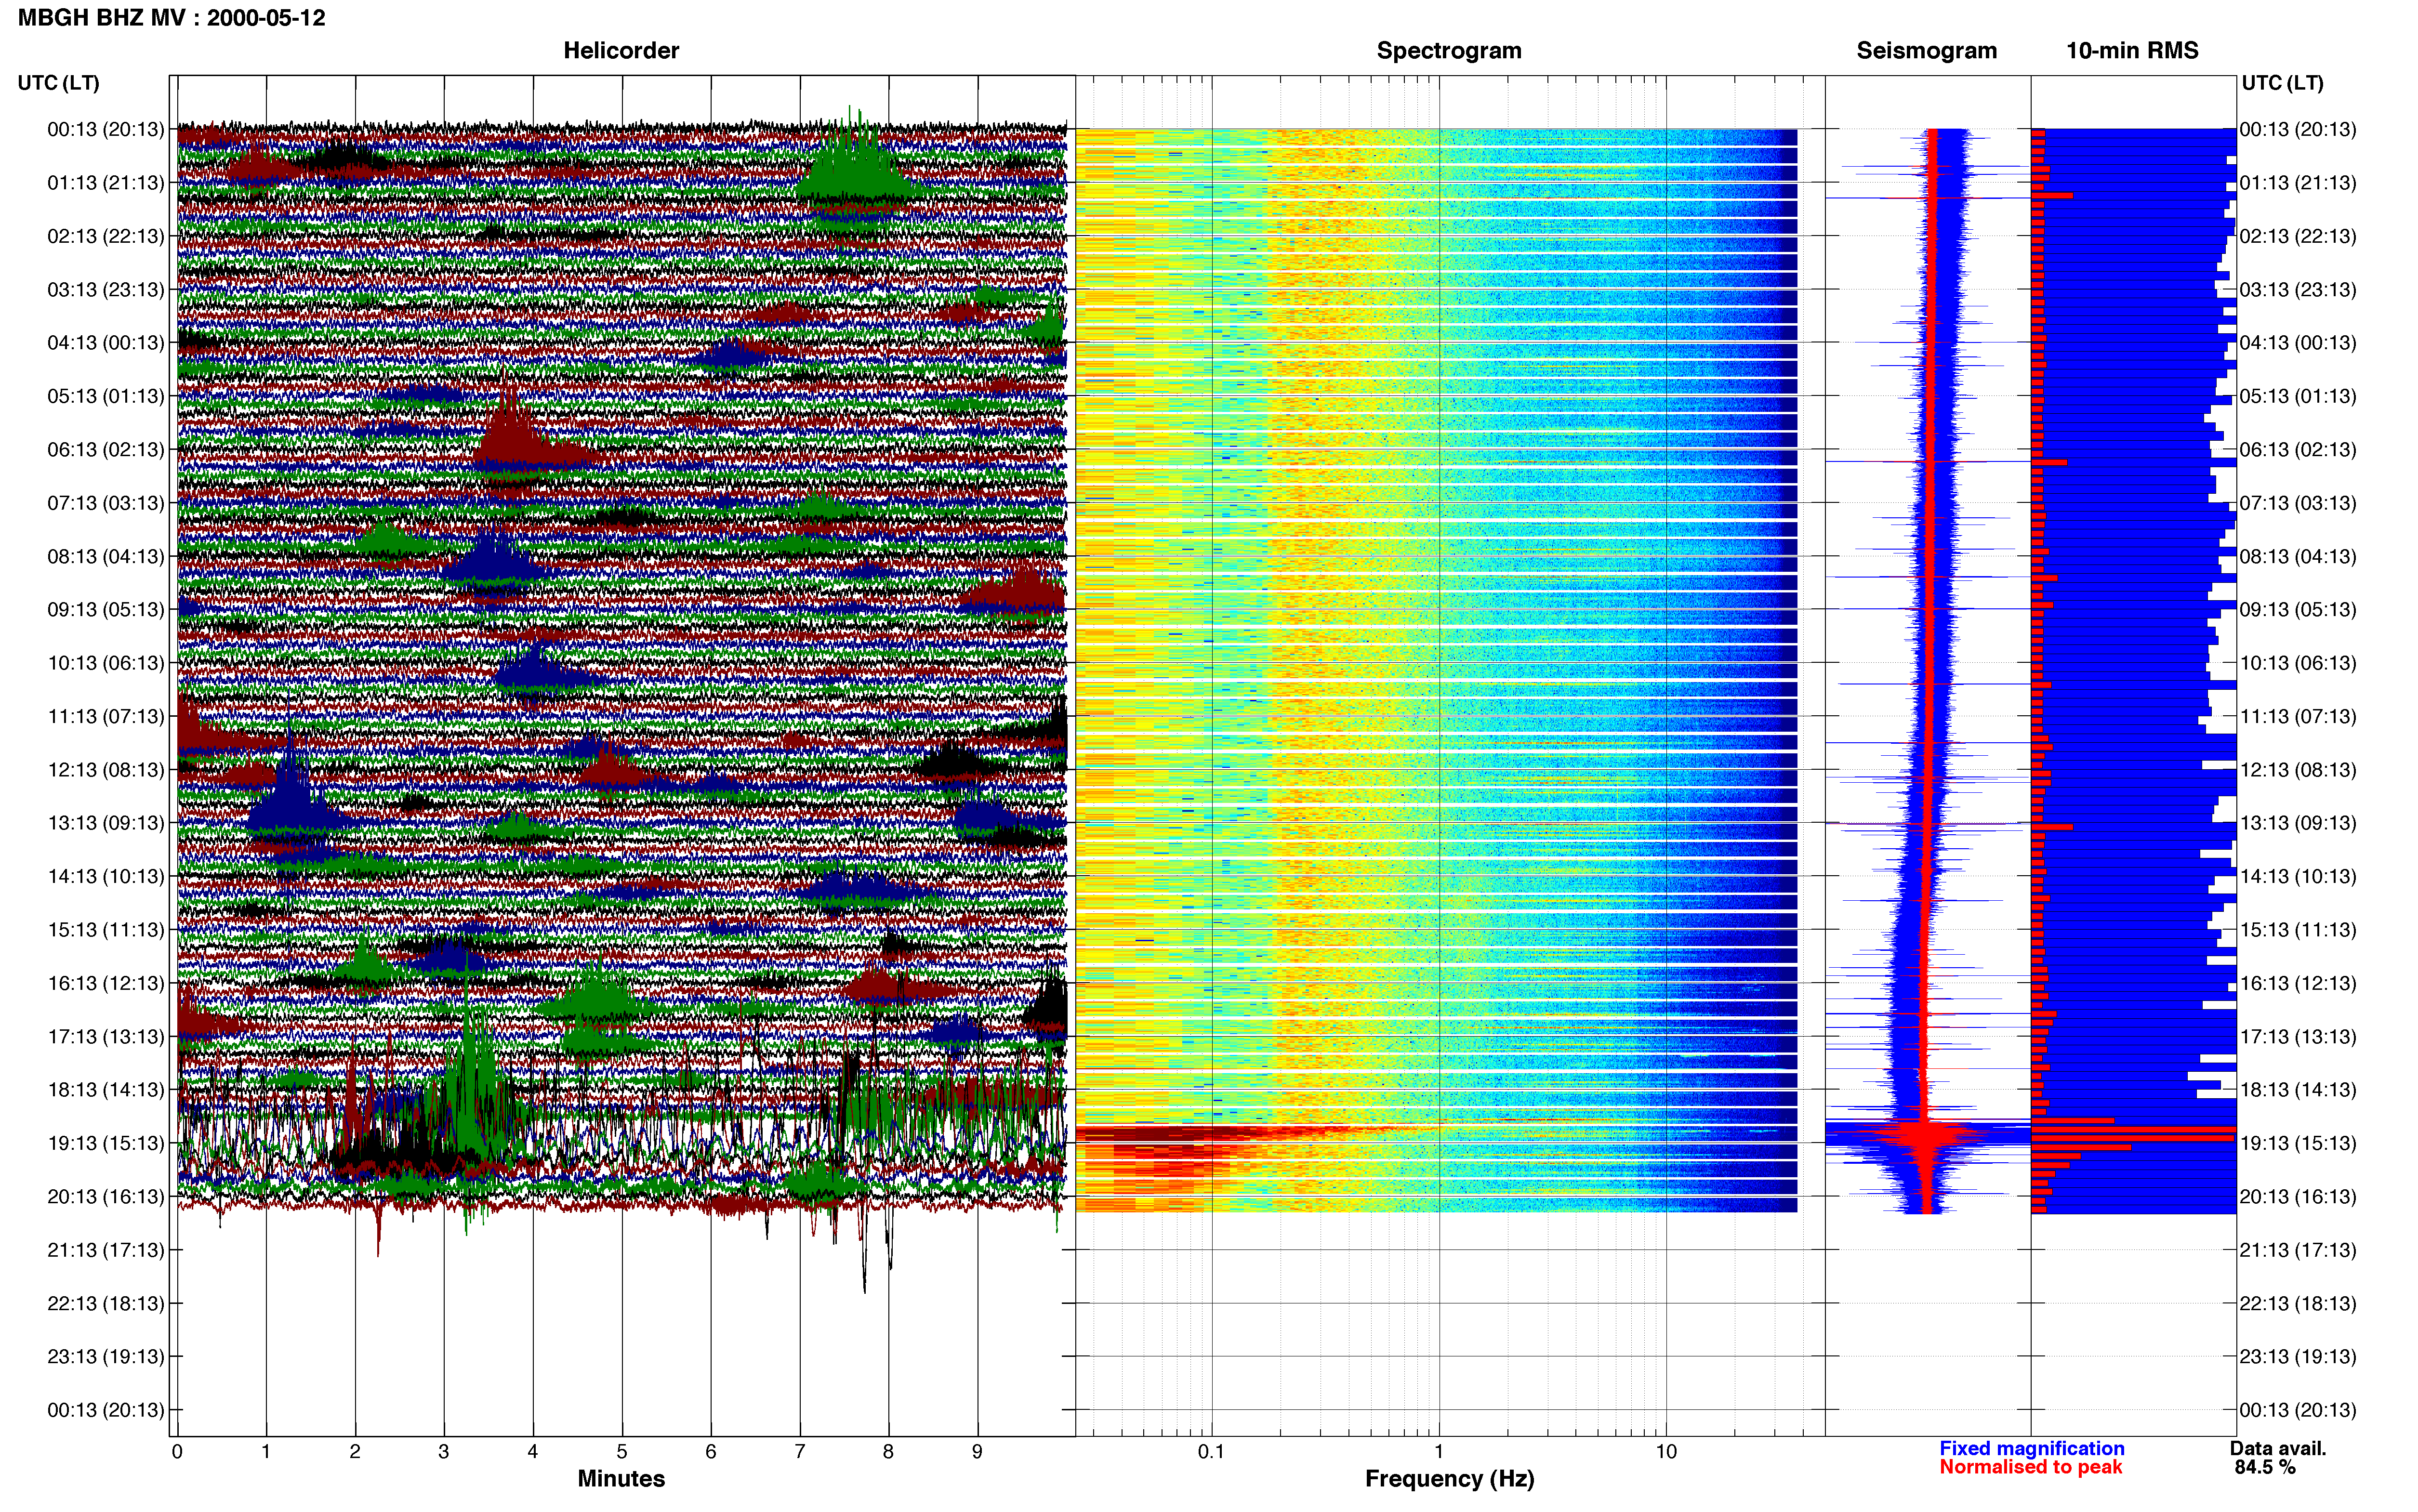Image resolution: width=2418 pixels, height=1512 pixels.
Task: Click the blue Fixed magnification legend text
Action: (2032, 1448)
